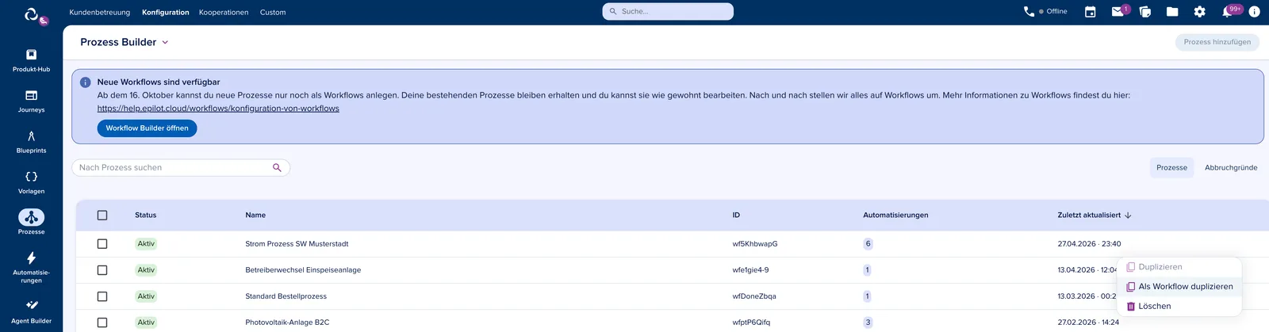
Task: Open Automatisierungen in the sidebar
Action: [31, 267]
